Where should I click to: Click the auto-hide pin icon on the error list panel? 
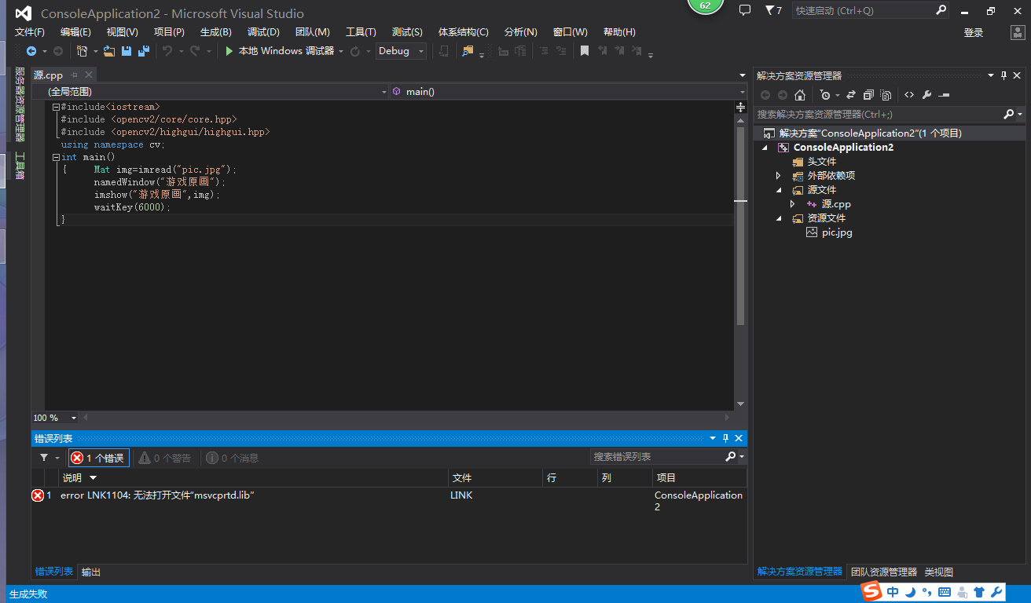[x=726, y=438]
